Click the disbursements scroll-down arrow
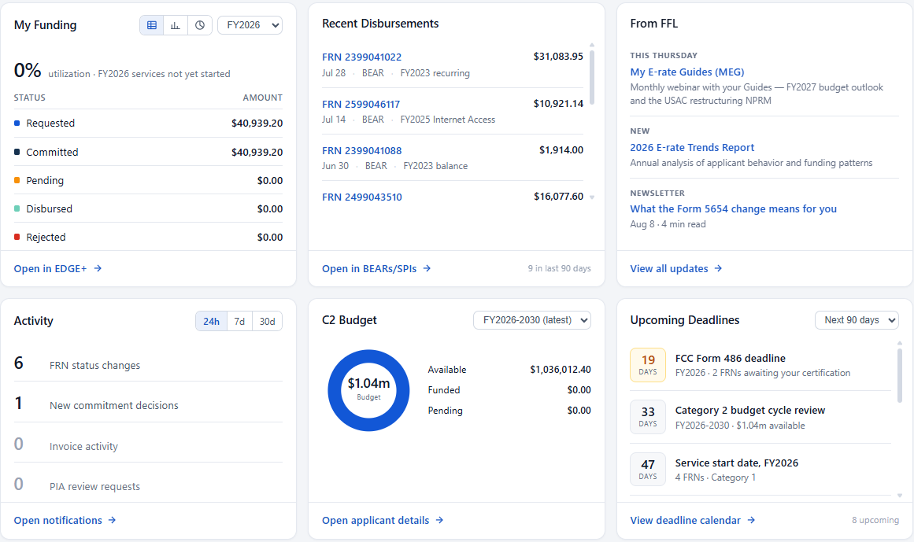914x542 pixels. 592,197
